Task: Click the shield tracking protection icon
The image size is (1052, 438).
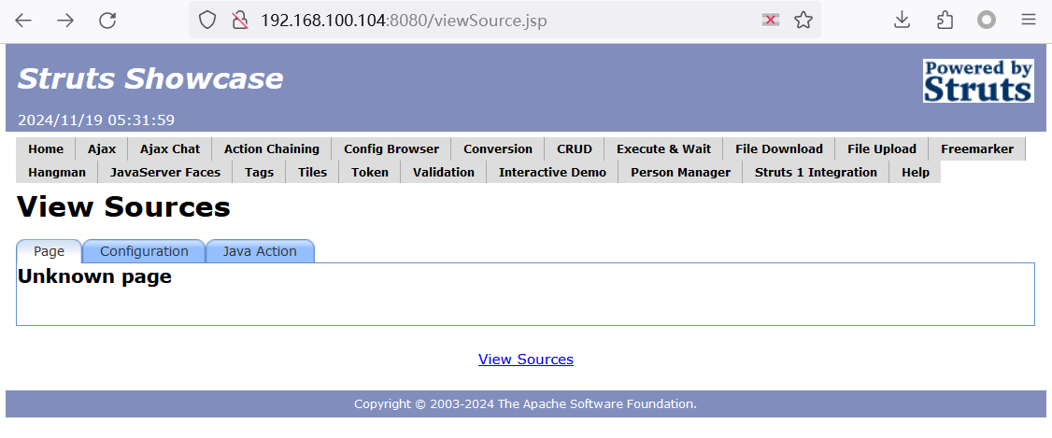Action: (208, 21)
